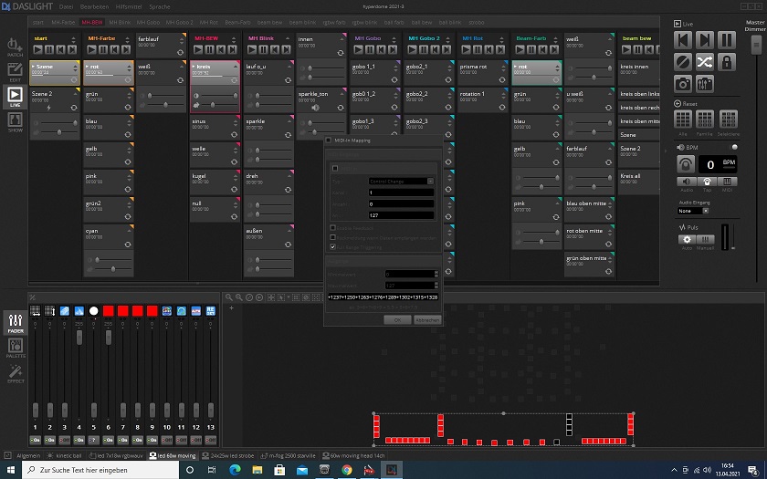Activate the kreis scene in MH-BEW
The width and height of the screenshot is (767, 479).
coord(215,73)
